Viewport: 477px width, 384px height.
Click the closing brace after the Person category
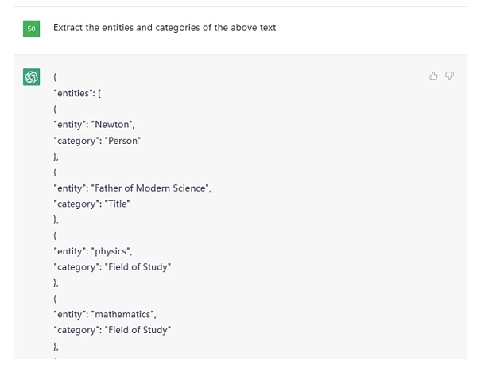(56, 157)
